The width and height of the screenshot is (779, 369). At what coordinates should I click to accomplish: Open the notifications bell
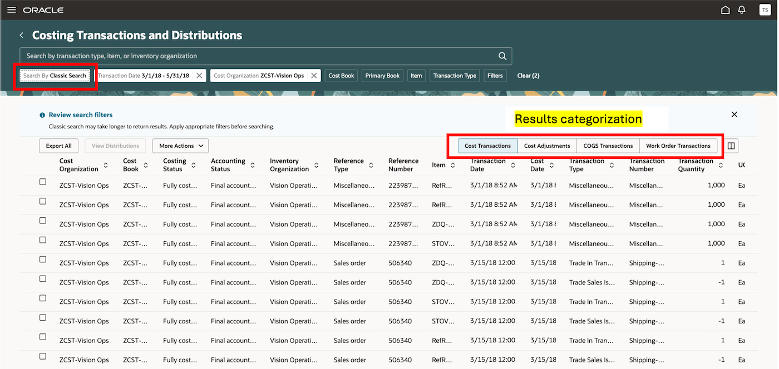point(742,10)
